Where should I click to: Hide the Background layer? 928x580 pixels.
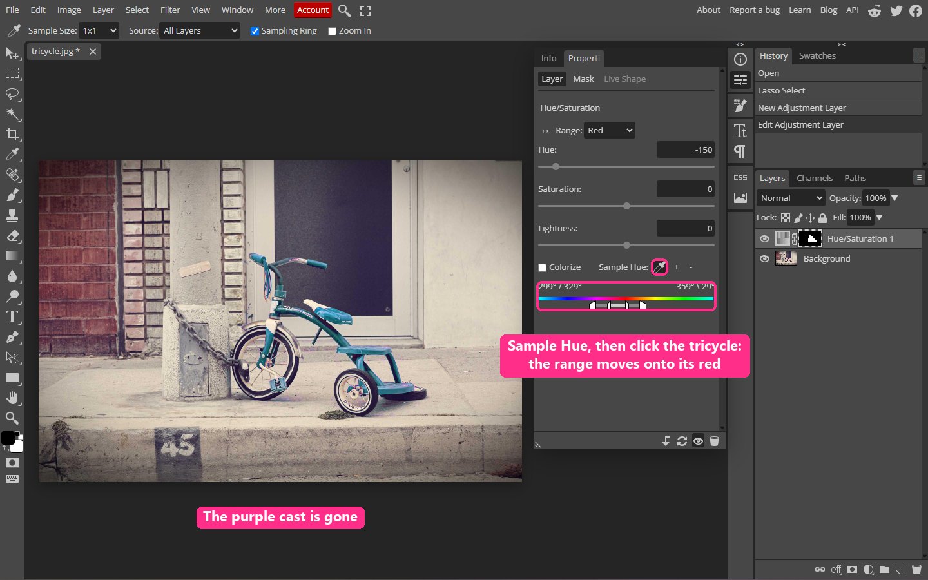764,259
